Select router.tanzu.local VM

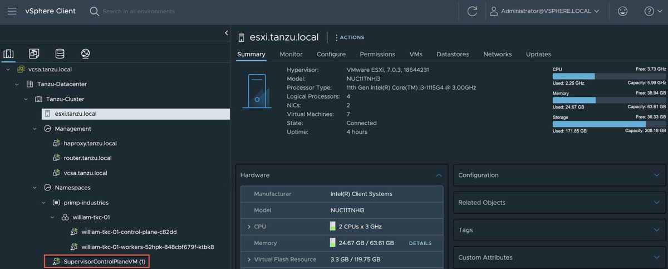(87, 158)
